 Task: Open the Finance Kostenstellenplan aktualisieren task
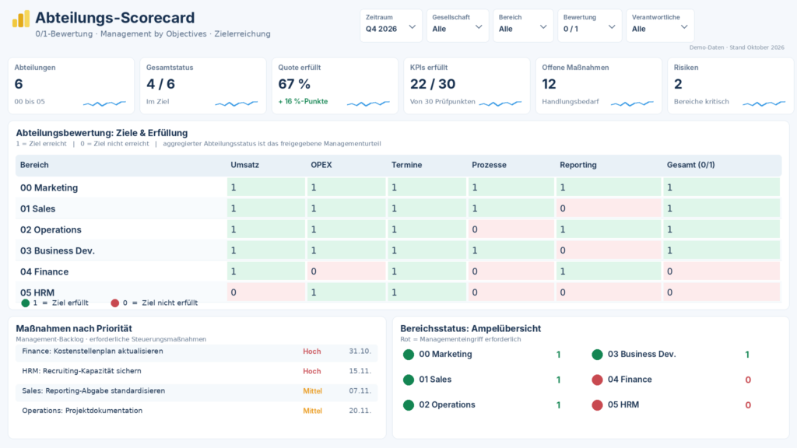click(196, 352)
